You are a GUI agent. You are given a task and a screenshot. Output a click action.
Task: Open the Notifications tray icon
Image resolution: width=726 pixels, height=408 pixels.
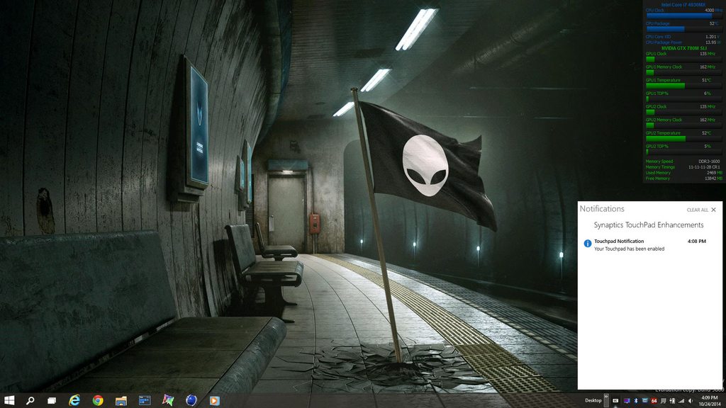[x=664, y=401]
